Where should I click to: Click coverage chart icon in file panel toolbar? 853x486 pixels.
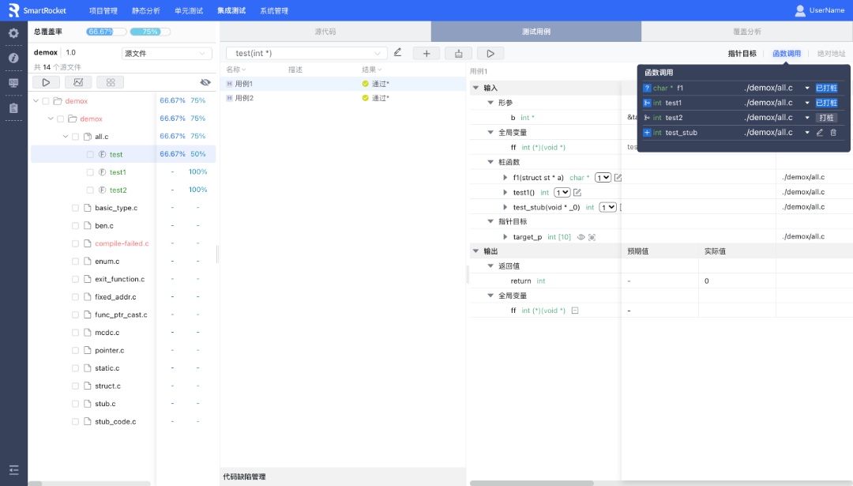[78, 82]
